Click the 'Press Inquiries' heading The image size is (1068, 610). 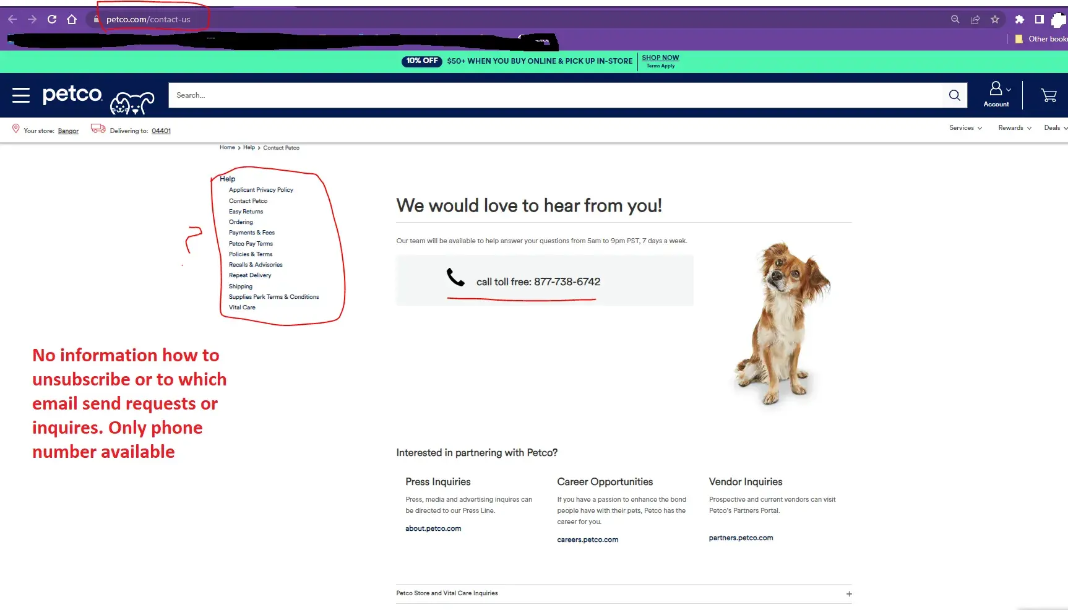(x=438, y=482)
